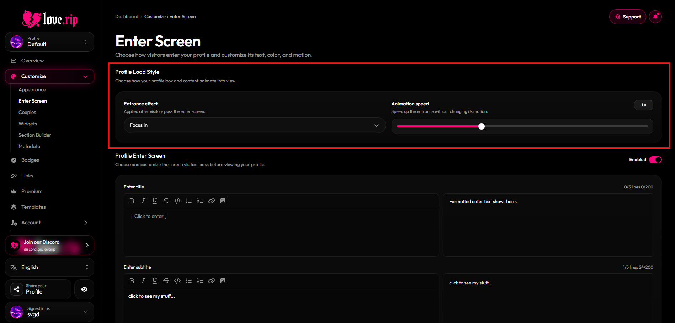Open the Signed in as svgd menu
675x323 pixels.
point(49,312)
